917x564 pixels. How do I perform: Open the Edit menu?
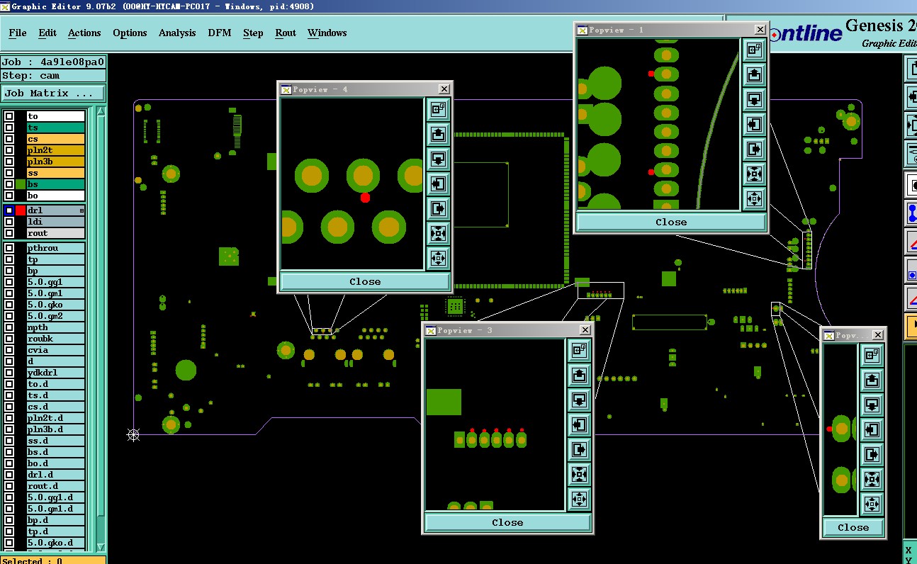click(47, 33)
